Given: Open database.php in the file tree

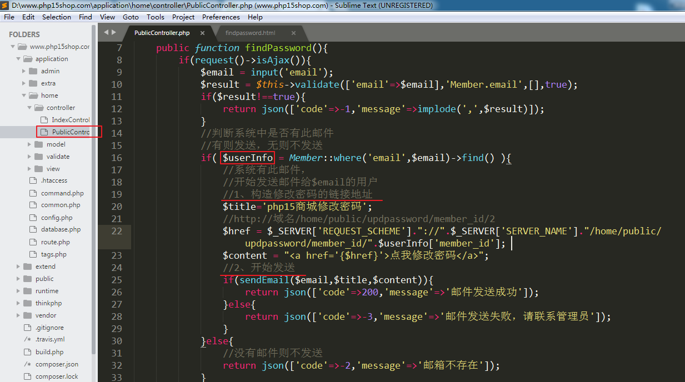Looking at the screenshot, I should pyautogui.click(x=61, y=229).
